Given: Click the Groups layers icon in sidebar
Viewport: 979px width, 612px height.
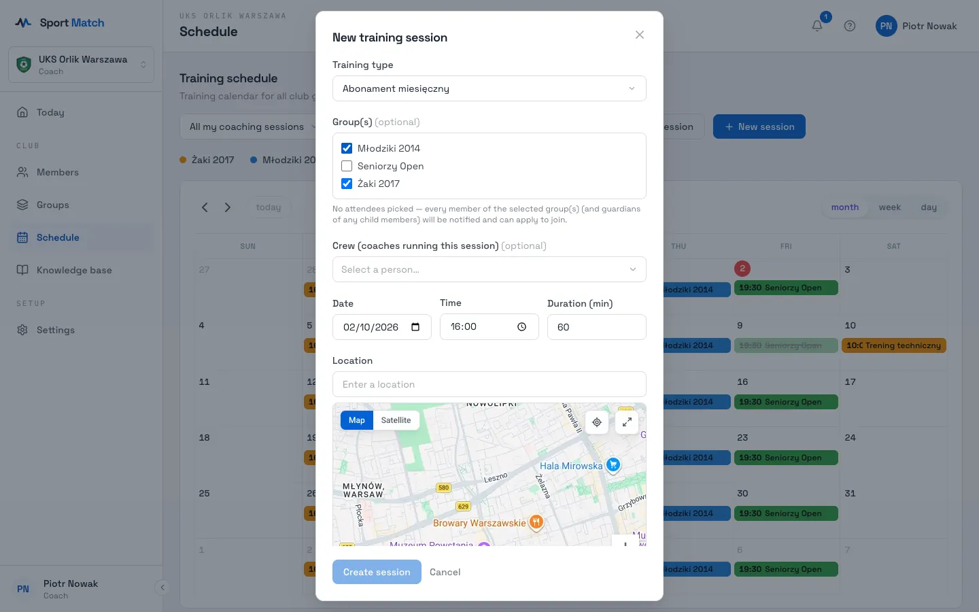Looking at the screenshot, I should tap(22, 205).
